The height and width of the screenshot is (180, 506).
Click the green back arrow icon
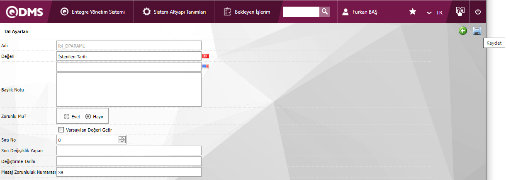point(463,31)
